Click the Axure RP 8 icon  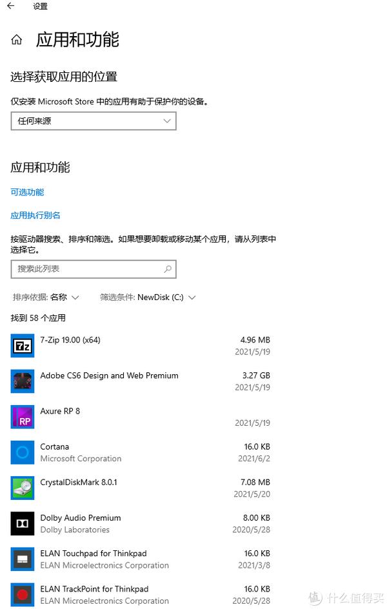[22, 417]
